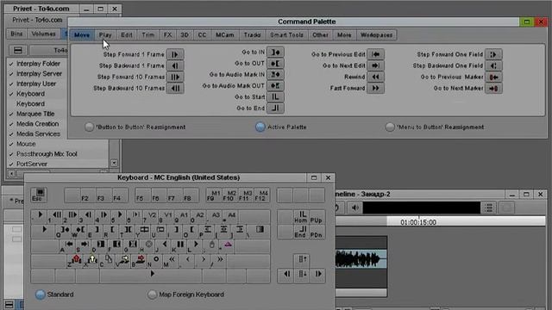Click the Go to End button

pos(275,108)
